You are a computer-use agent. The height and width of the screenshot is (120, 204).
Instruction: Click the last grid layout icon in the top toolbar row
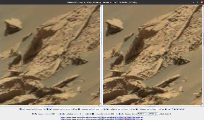pos(183,109)
